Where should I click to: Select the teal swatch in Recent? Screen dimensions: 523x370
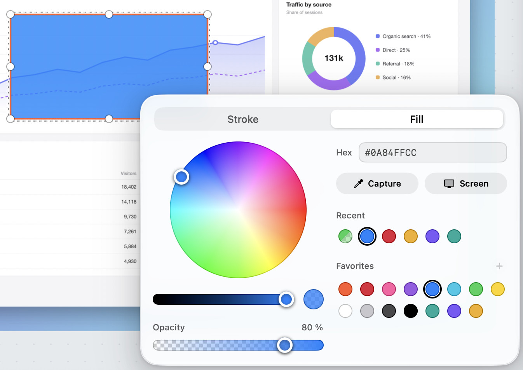(x=454, y=236)
